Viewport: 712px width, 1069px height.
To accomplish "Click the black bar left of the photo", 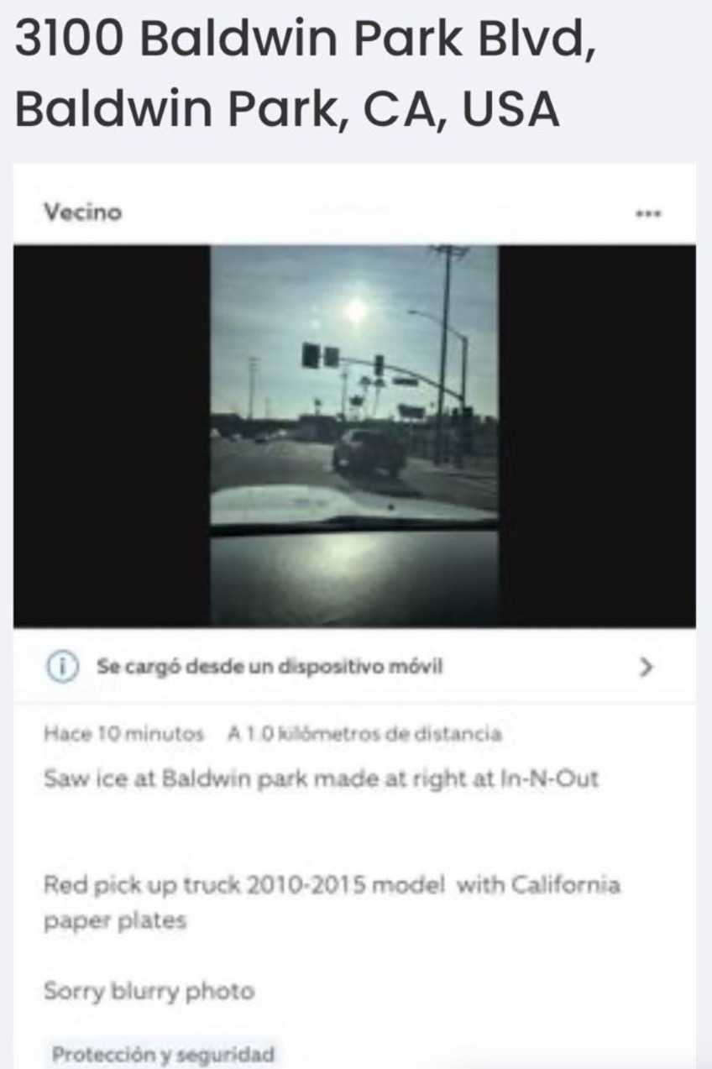I will click(112, 436).
